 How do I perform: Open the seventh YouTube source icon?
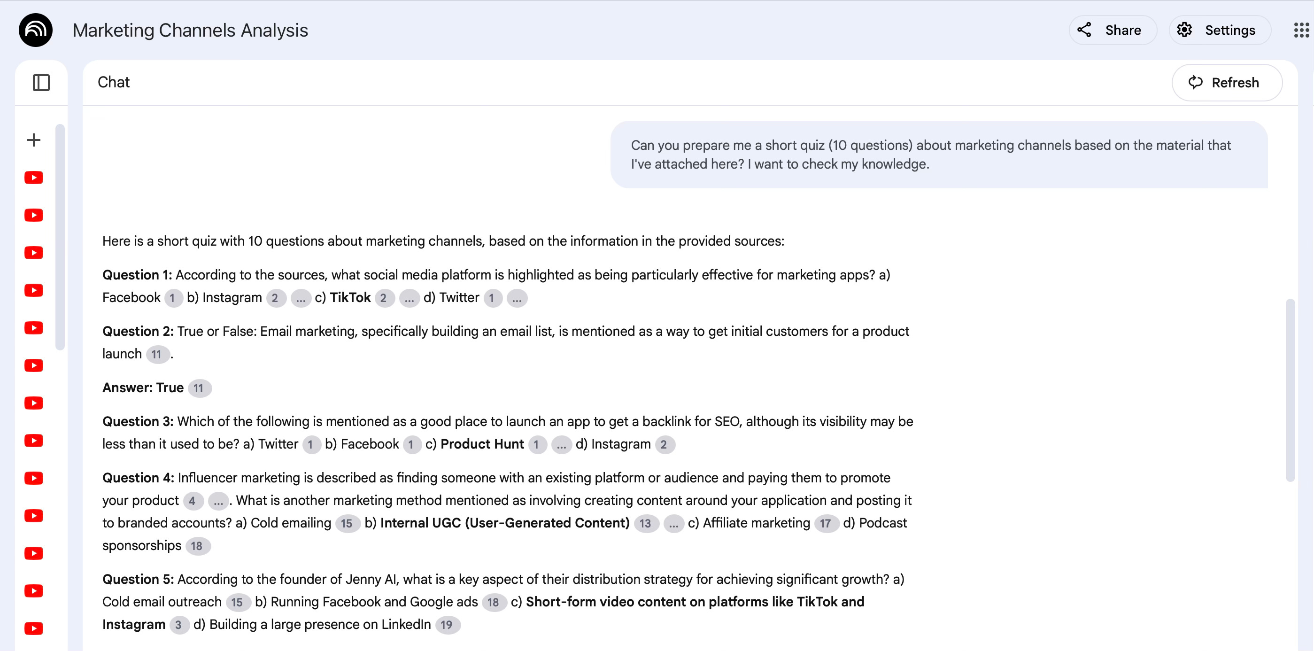34,403
